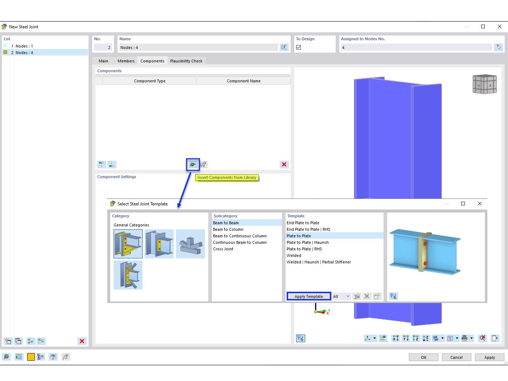508x381 pixels.
Task: Expand the print dropdown arrow
Action: coord(471,338)
